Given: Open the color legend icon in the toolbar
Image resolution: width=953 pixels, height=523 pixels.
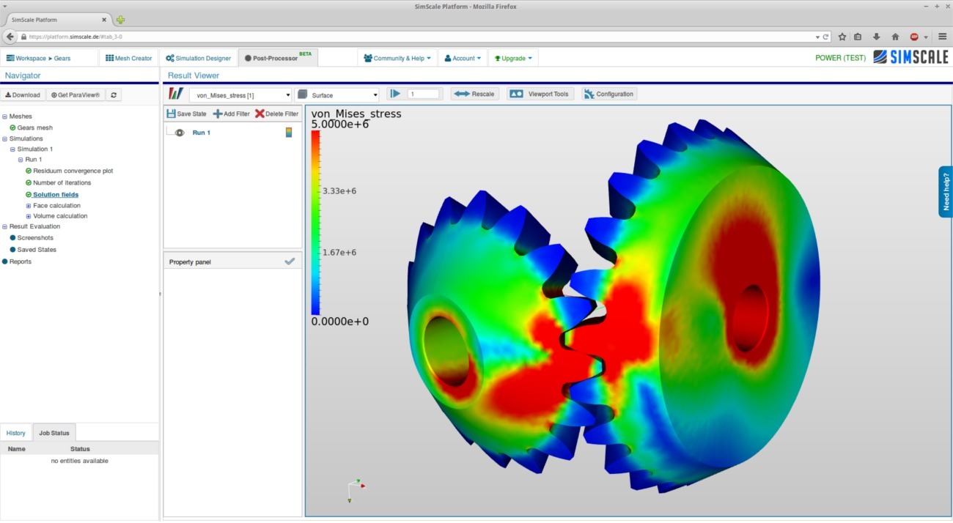Looking at the screenshot, I should coord(174,94).
